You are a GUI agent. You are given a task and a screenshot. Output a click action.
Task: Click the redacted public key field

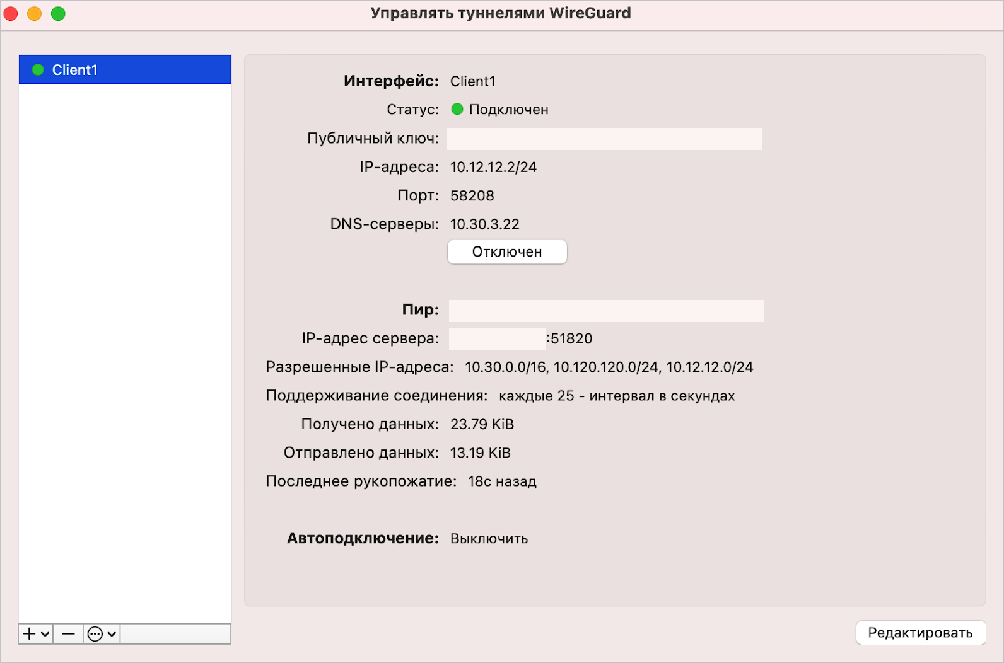pos(604,139)
